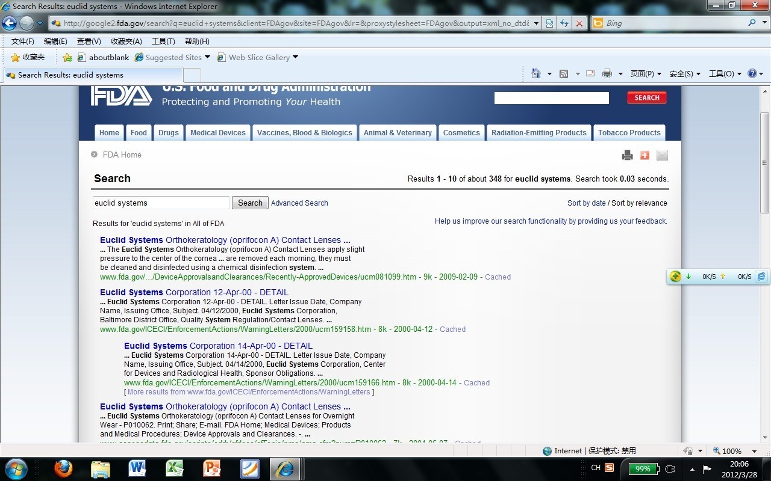Screen dimensions: 771x481
Task: Click the Sort by date link
Action: (x=587, y=203)
